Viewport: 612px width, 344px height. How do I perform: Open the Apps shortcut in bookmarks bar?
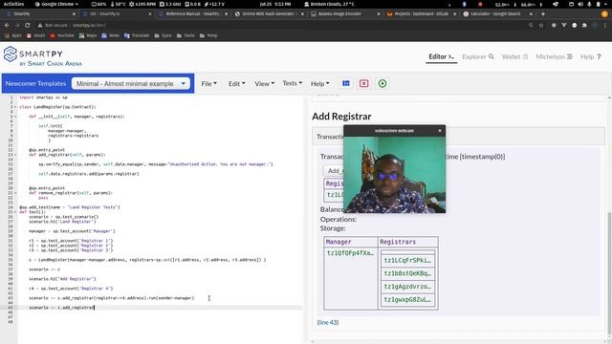point(12,35)
